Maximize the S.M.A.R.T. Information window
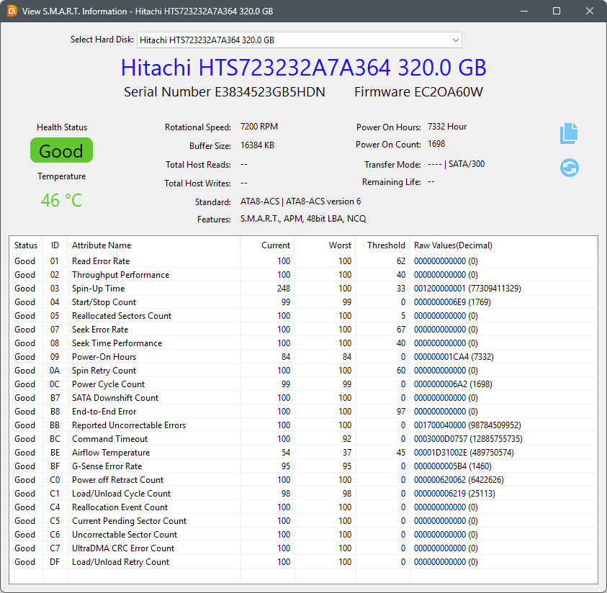The height and width of the screenshot is (593, 607). click(557, 11)
